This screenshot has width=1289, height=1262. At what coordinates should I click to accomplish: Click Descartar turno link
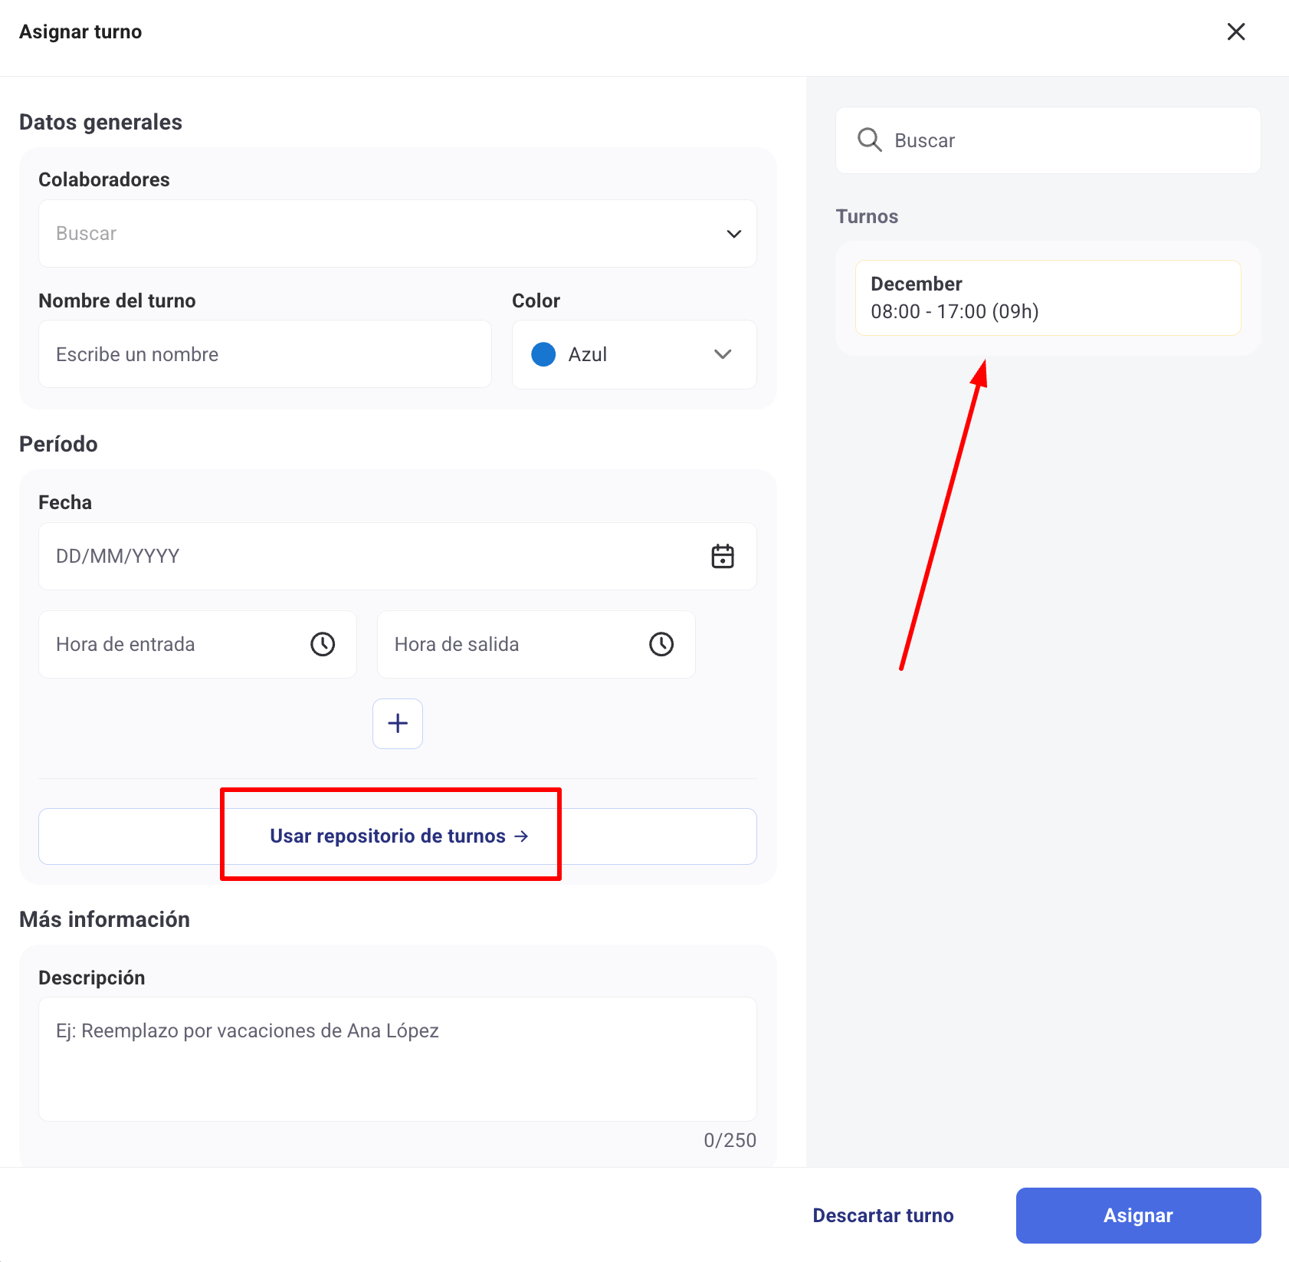click(x=883, y=1215)
